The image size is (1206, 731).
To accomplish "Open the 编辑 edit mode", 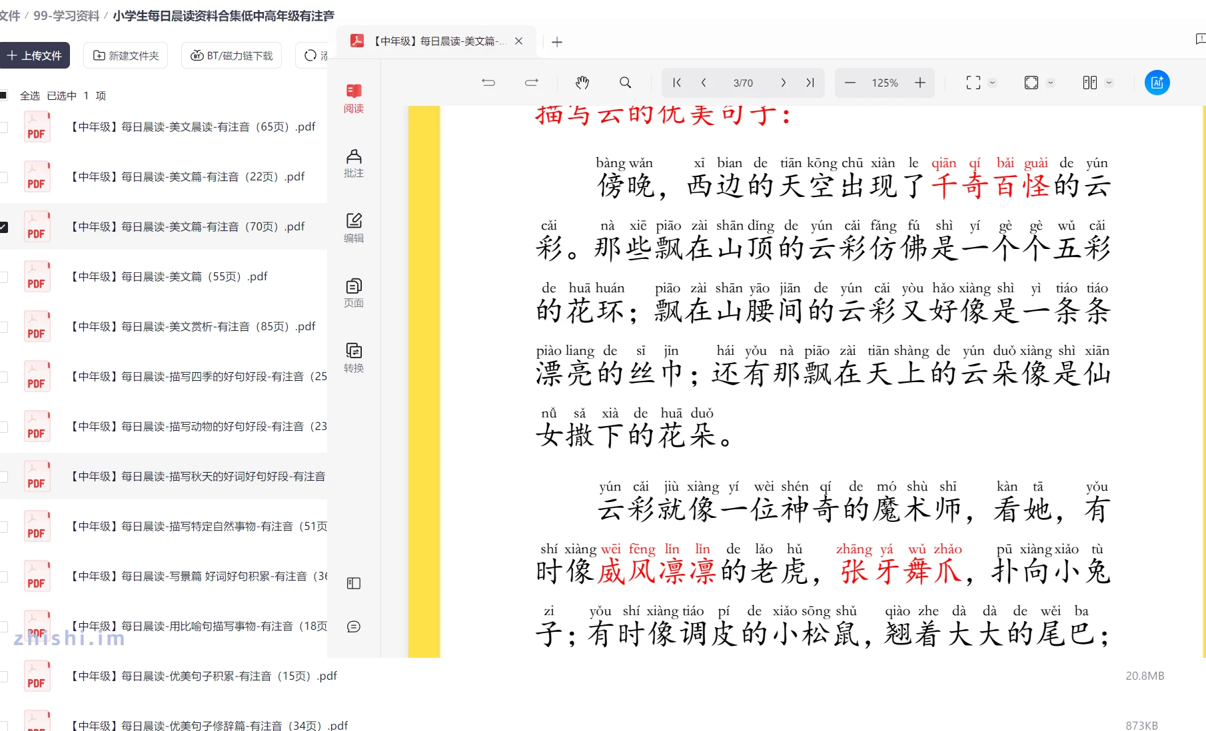I will tap(354, 228).
